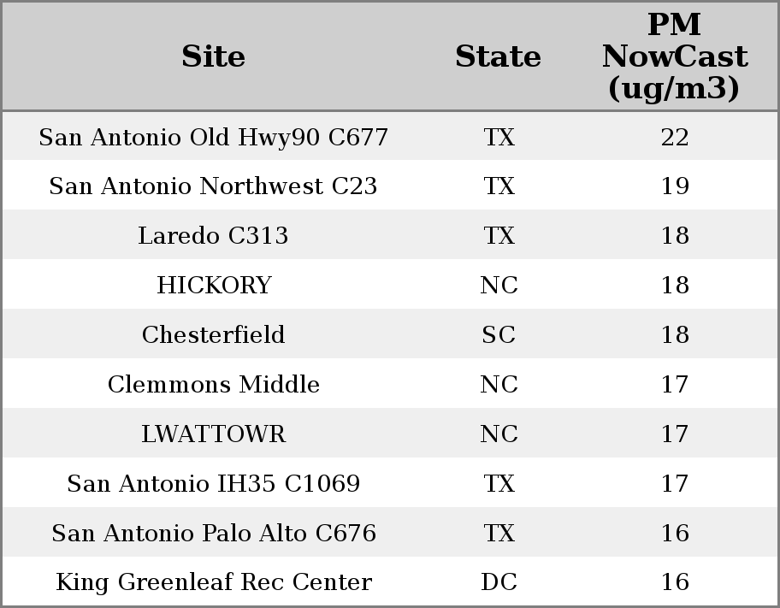This screenshot has width=780, height=608.
Task: Click the King Greenleaf Rec Center site
Action: (x=213, y=582)
